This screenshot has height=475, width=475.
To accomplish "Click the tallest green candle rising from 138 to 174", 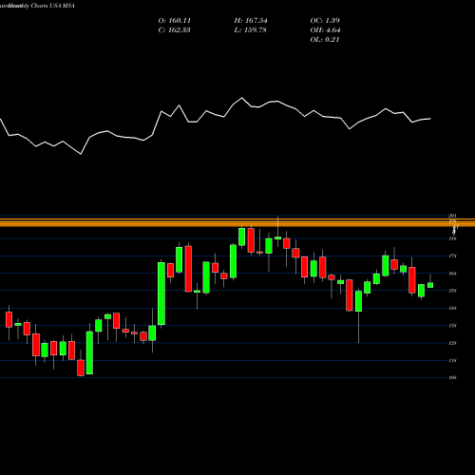I will pos(161,294).
